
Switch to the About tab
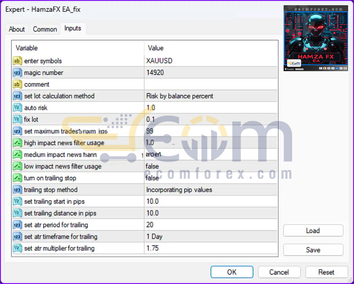click(17, 29)
